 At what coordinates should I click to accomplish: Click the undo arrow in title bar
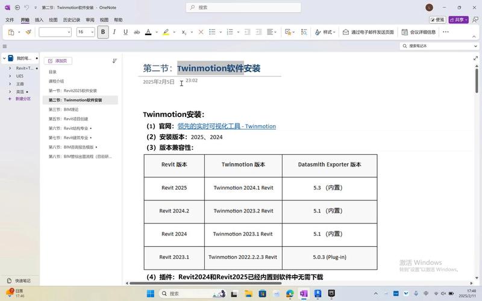[x=27, y=7]
